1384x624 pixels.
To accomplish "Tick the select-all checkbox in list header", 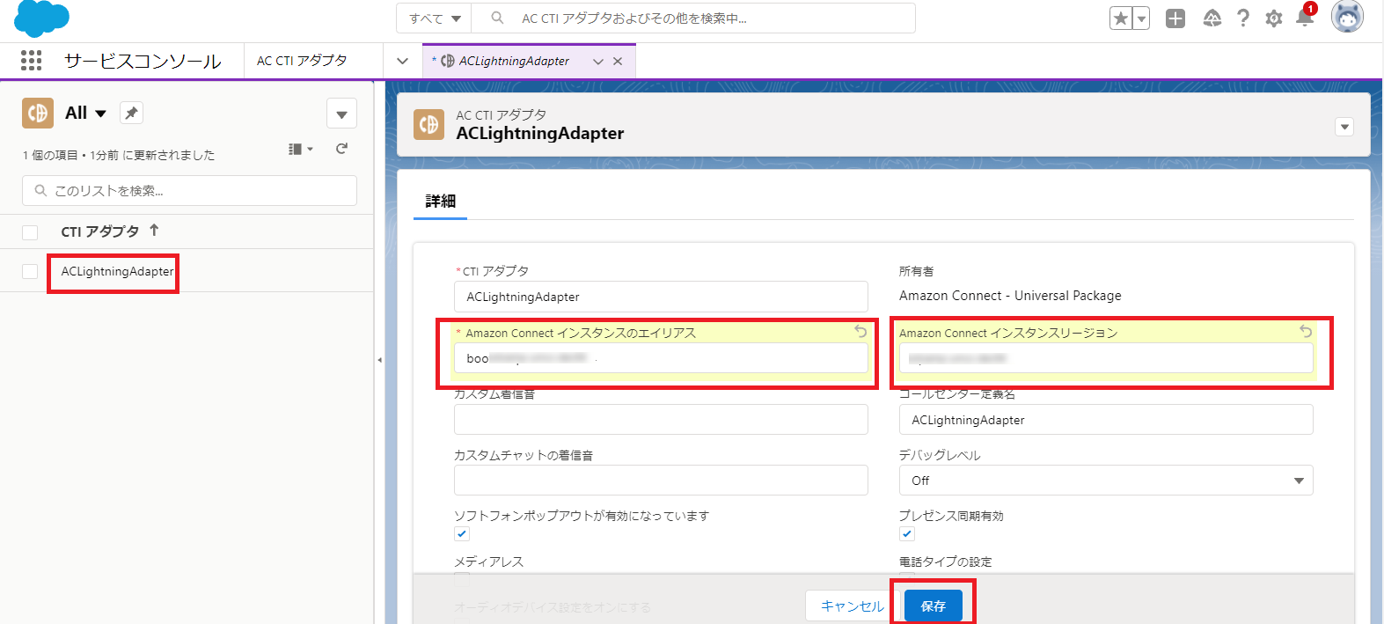I will (30, 232).
